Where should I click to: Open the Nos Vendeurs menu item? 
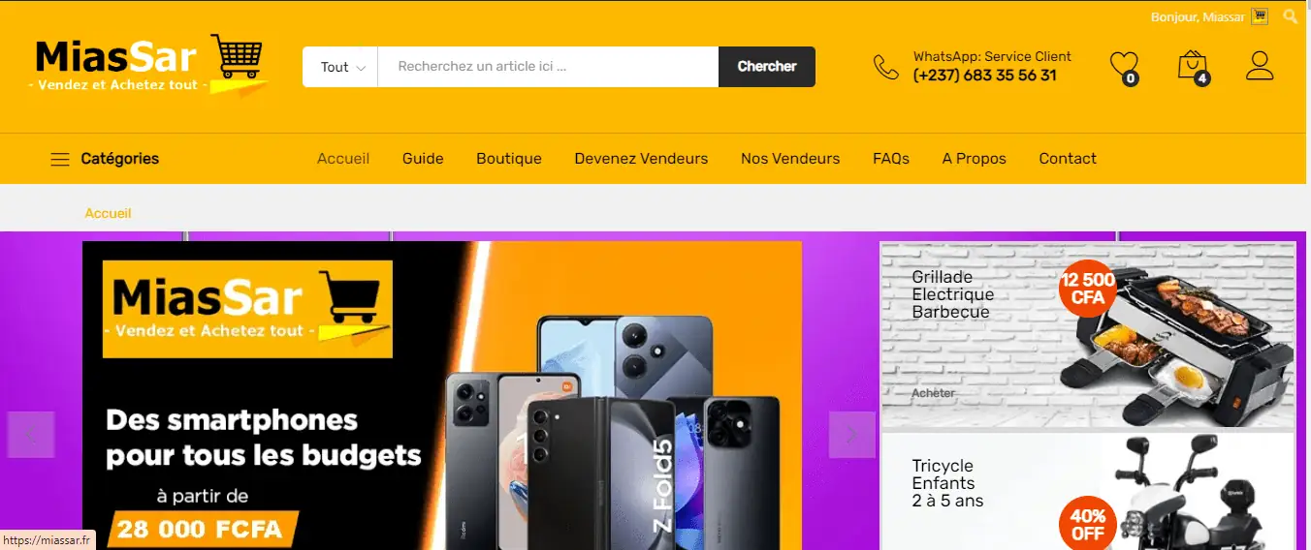pyautogui.click(x=790, y=159)
